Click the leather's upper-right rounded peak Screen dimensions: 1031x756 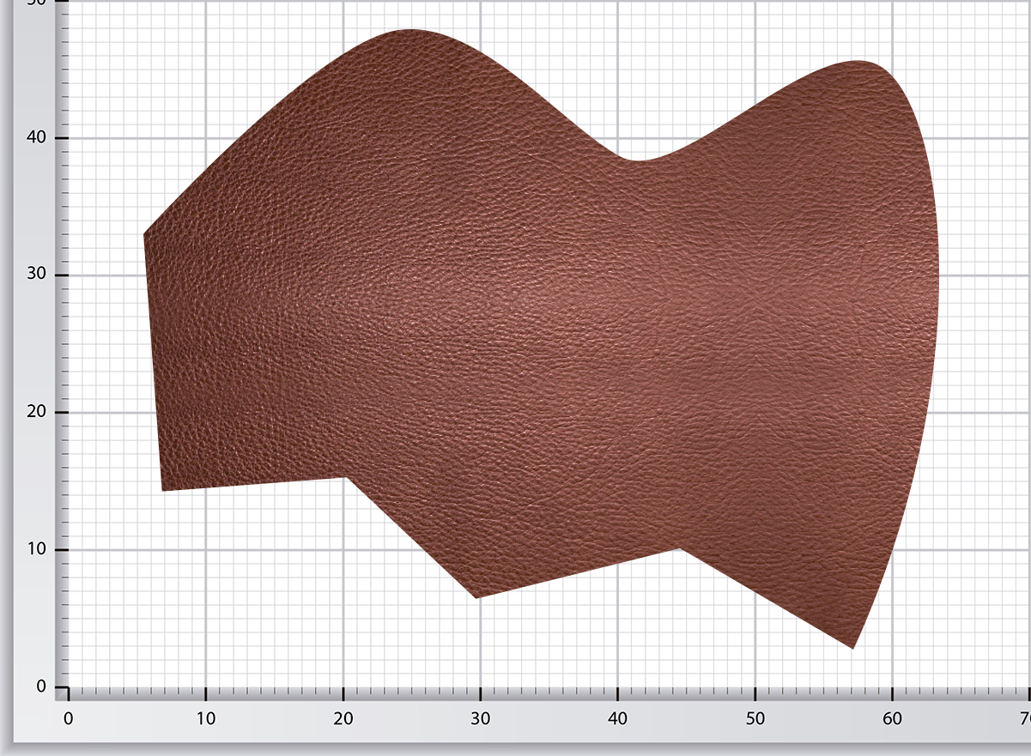pyautogui.click(x=858, y=62)
